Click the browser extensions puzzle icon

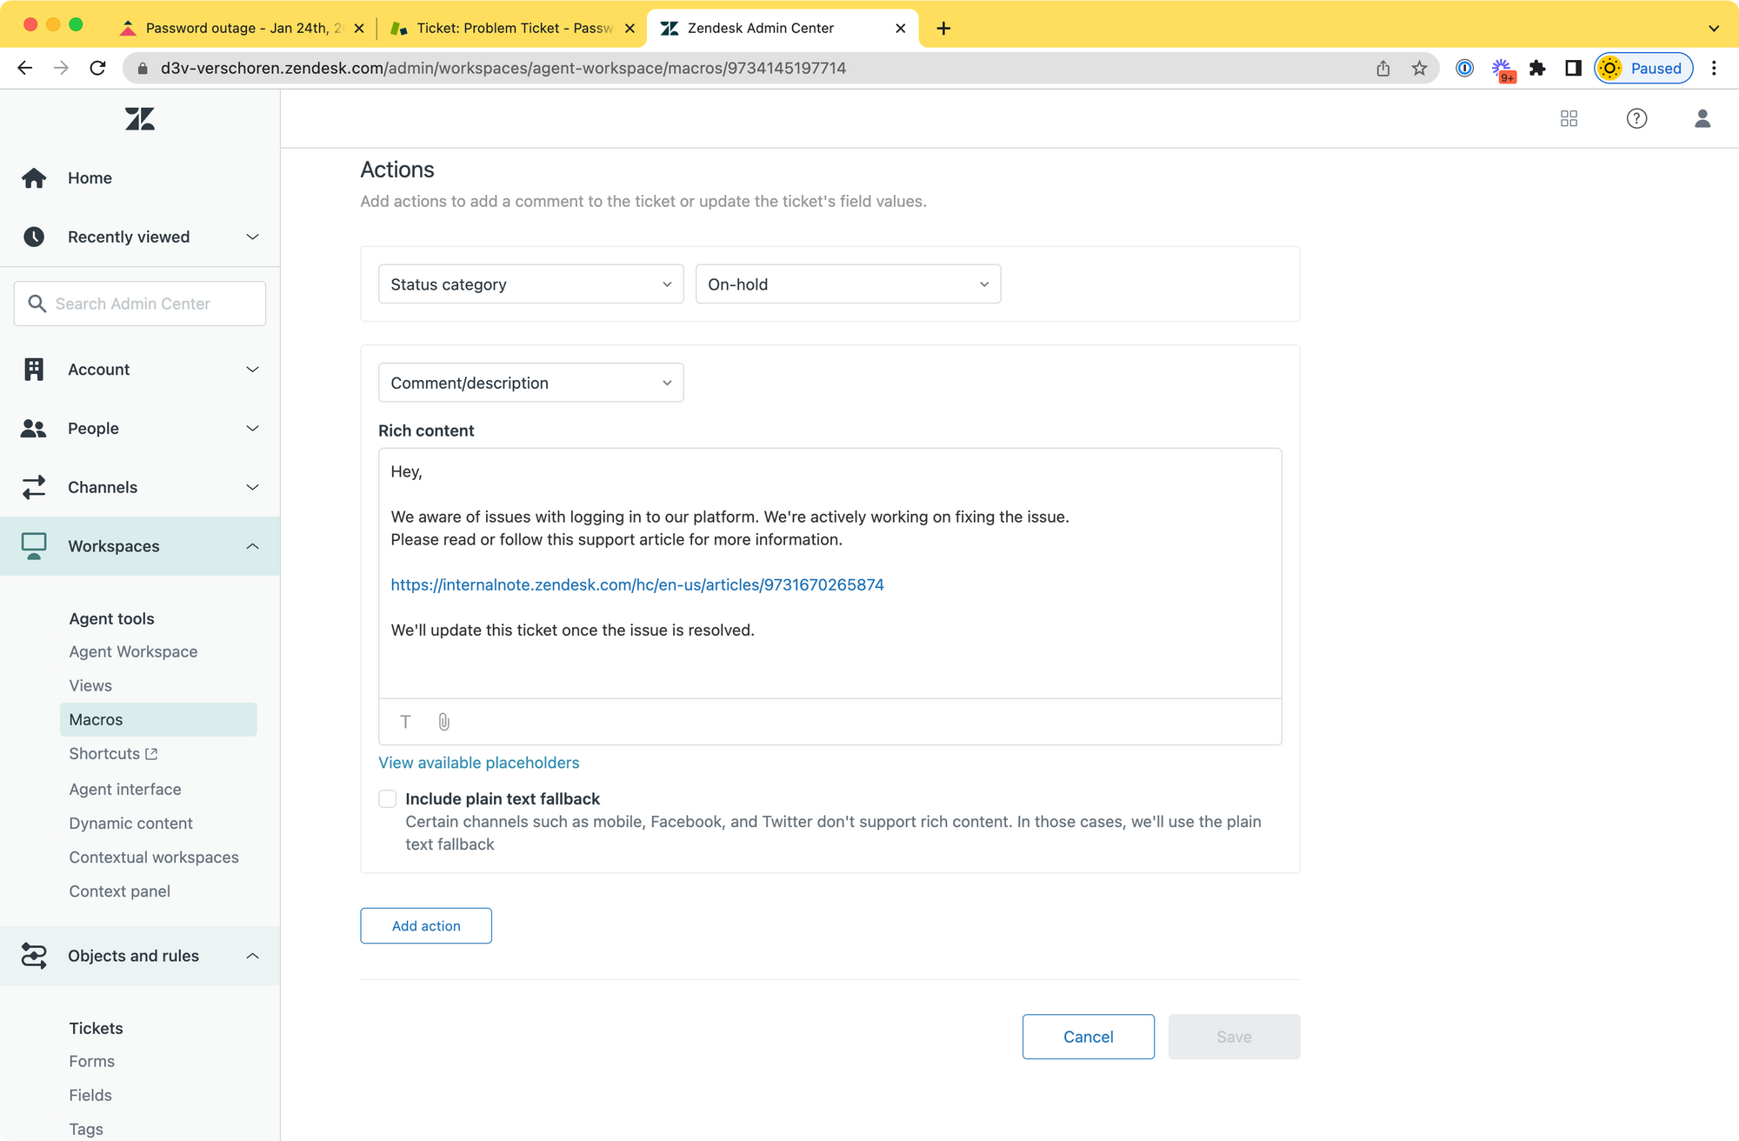tap(1537, 68)
